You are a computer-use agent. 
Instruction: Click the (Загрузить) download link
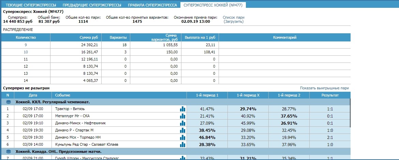click(x=234, y=21)
